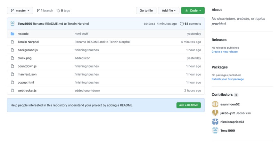Image resolution: width=280 pixels, height=142 pixels.
Task: Open the Add file dropdown
Action: coord(168,10)
